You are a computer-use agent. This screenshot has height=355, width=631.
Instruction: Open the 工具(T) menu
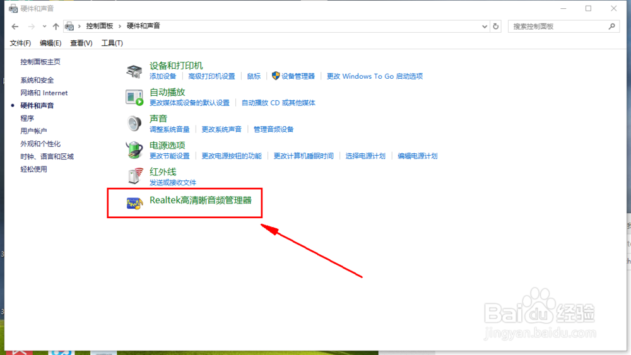point(112,43)
